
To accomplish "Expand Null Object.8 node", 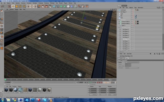I will click(x=120, y=35).
